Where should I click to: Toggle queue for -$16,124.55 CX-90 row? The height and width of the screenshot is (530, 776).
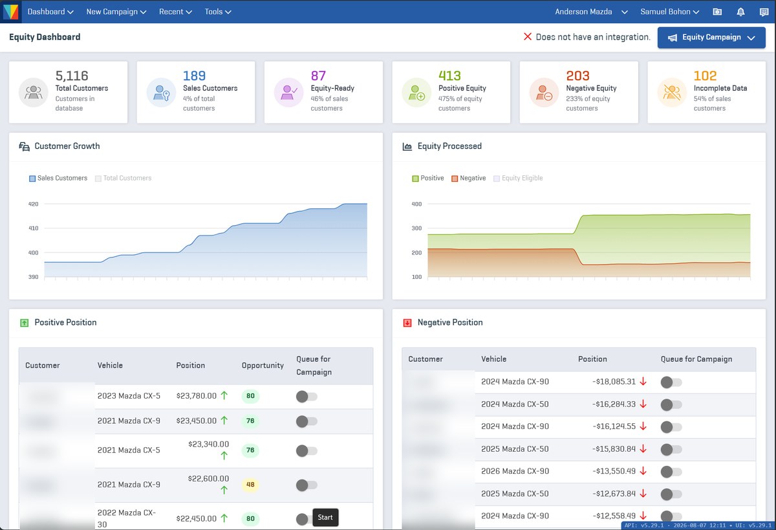click(x=671, y=427)
